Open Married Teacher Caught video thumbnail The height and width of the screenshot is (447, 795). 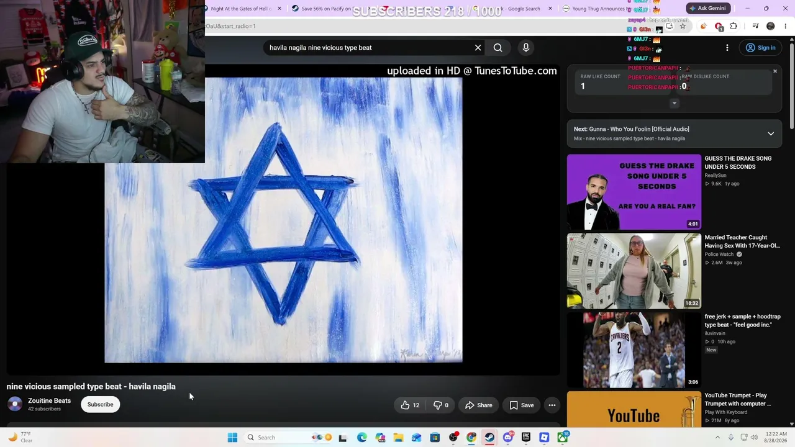[634, 271]
